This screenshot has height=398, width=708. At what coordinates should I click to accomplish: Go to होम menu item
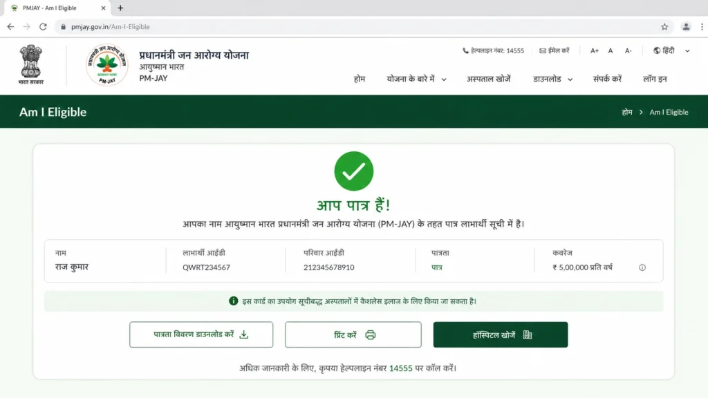pos(360,79)
